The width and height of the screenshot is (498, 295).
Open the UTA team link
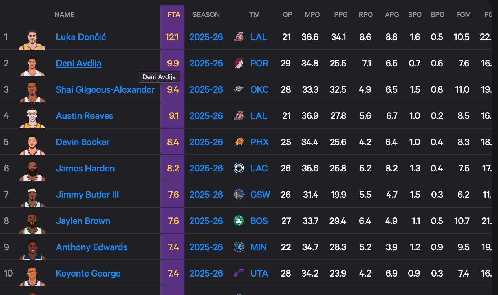tap(259, 273)
